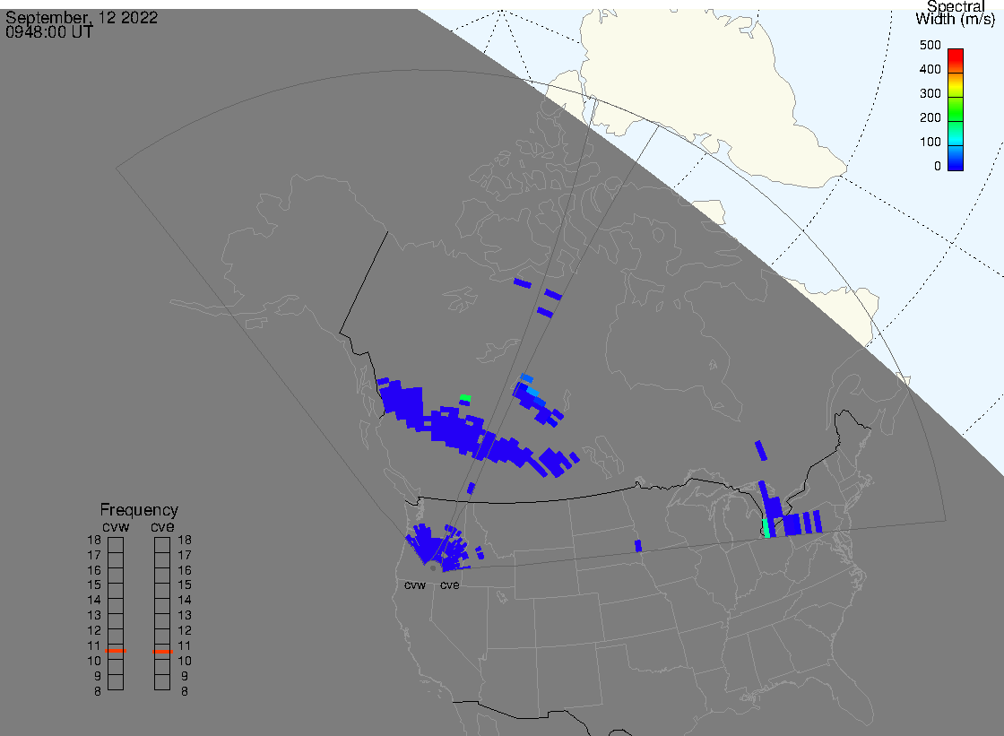Screen dimensions: 1004x736
Task: Click the cyan scatter cell near Great Lakes
Action: 766,528
